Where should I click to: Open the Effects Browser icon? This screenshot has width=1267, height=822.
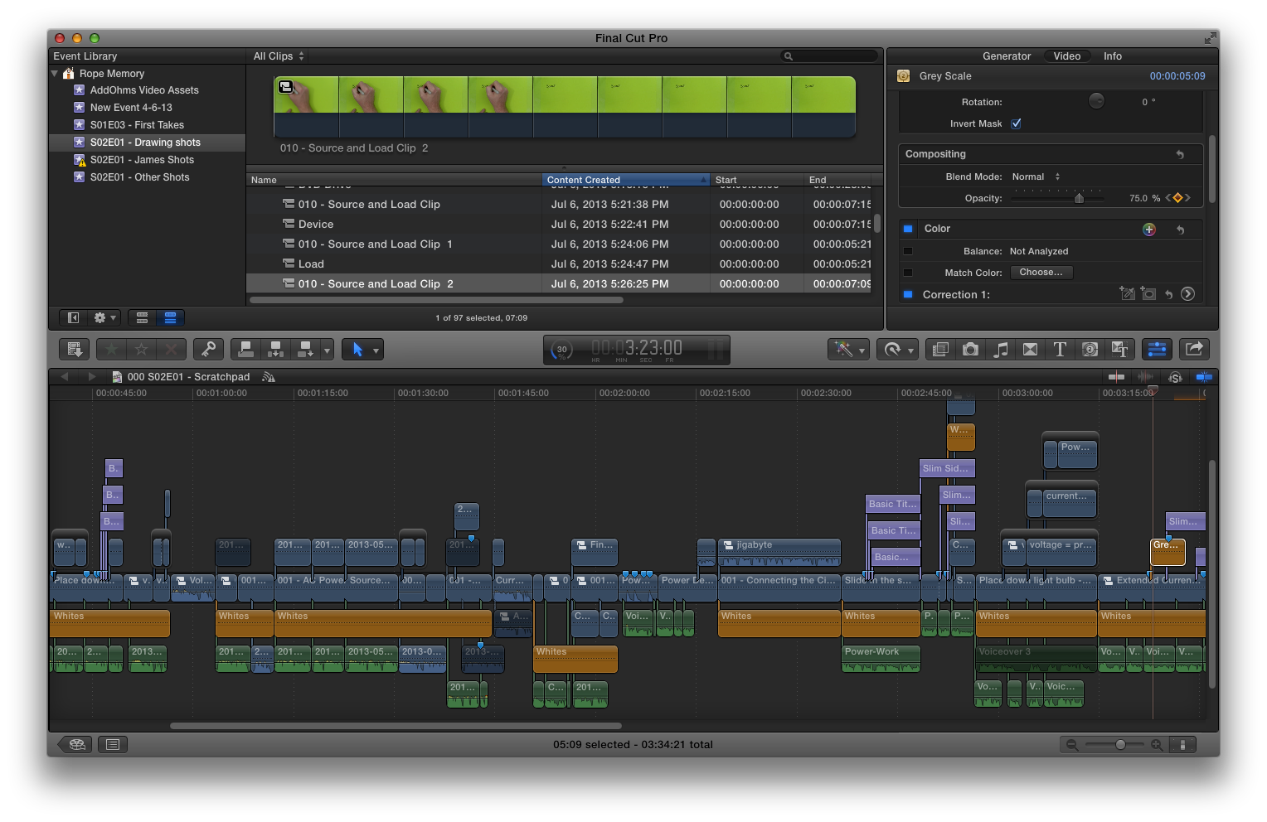click(x=940, y=350)
